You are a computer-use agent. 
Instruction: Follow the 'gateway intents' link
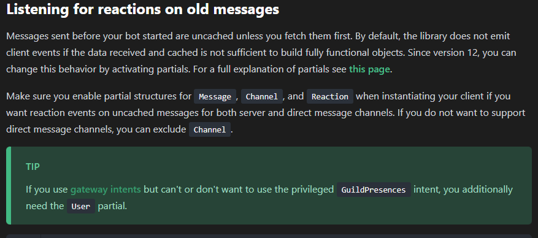coord(106,190)
